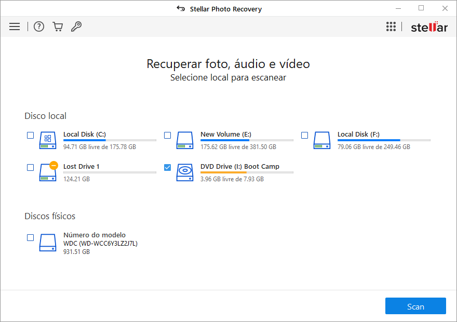
Task: Click the shopping cart buy icon
Action: click(x=58, y=26)
